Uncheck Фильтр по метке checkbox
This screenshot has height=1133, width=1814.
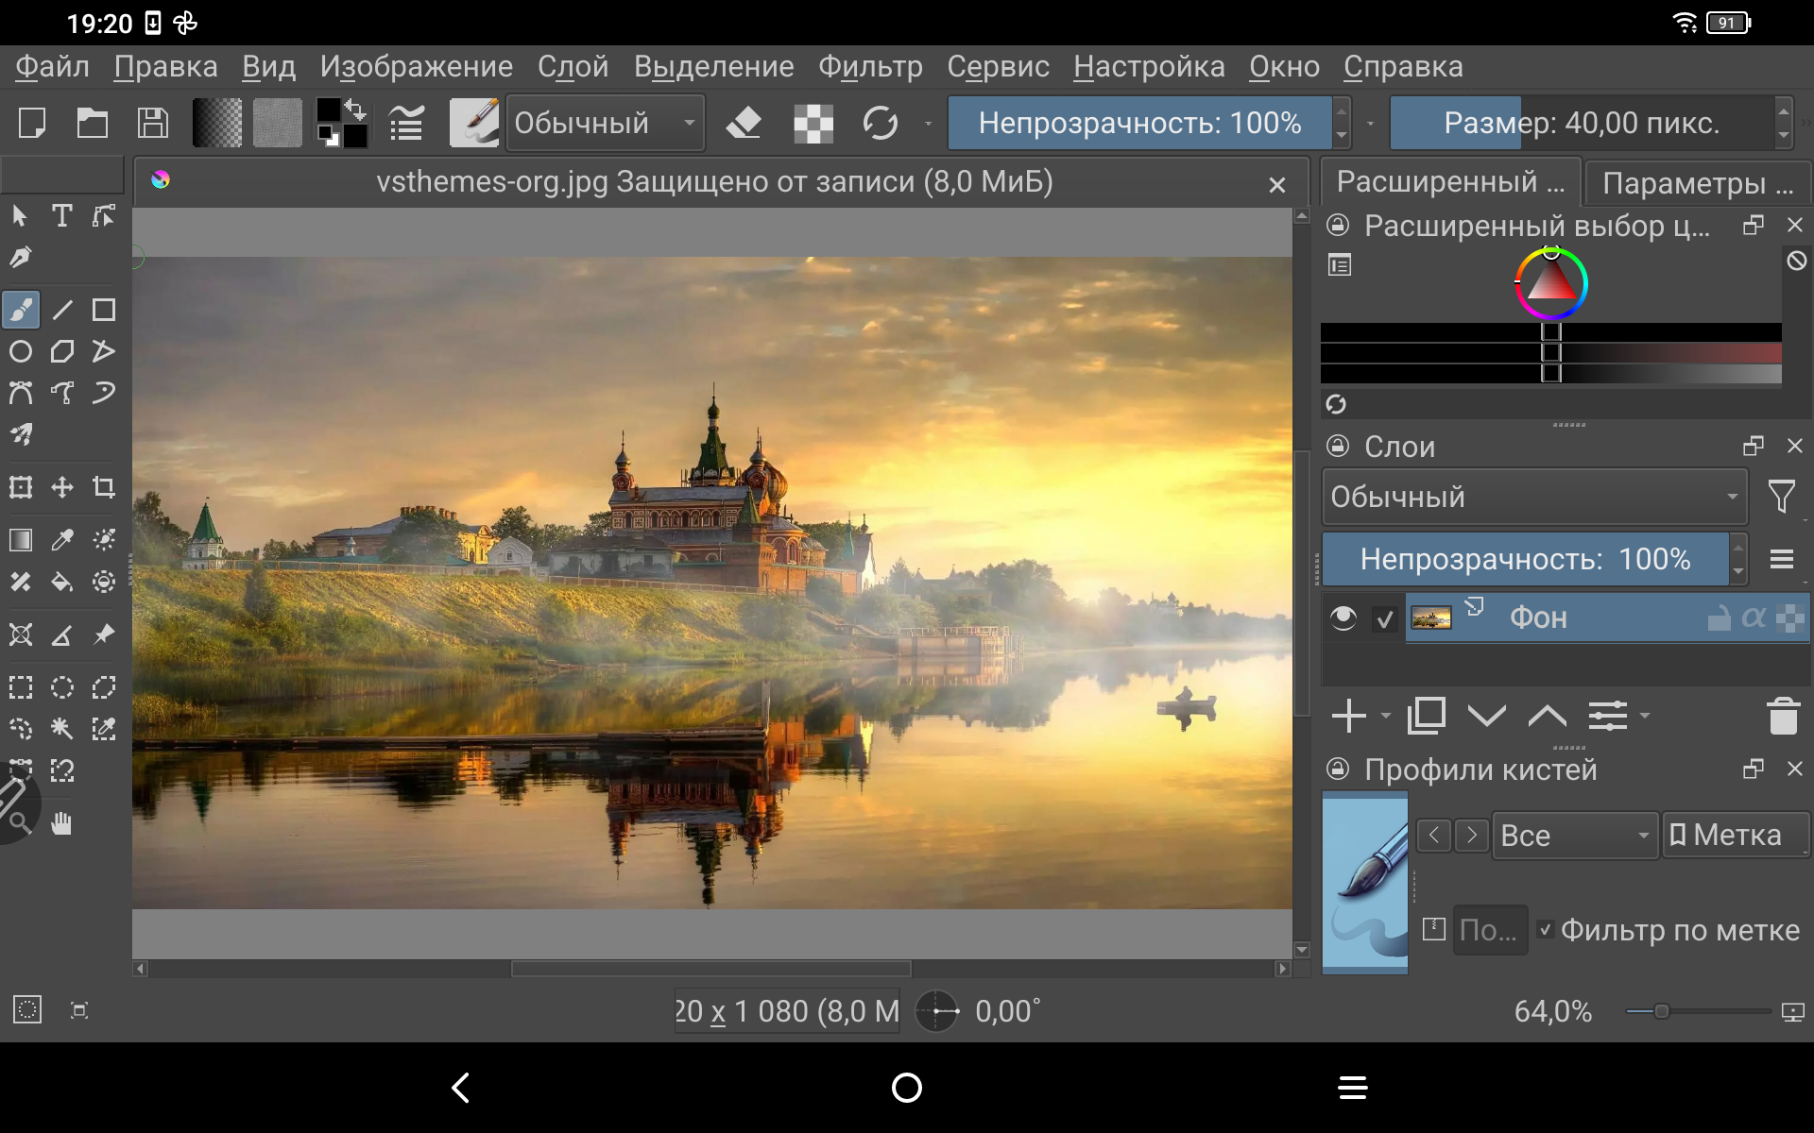tap(1546, 929)
